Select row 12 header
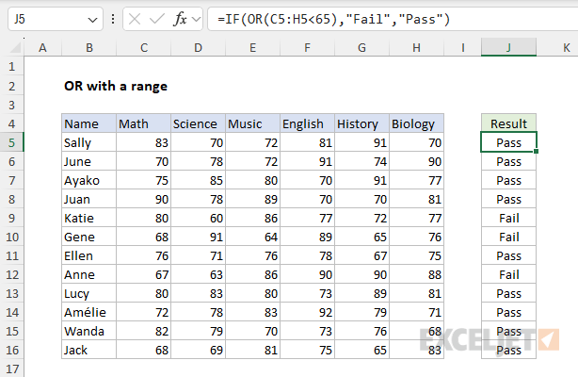This screenshot has width=578, height=377. pyautogui.click(x=12, y=274)
